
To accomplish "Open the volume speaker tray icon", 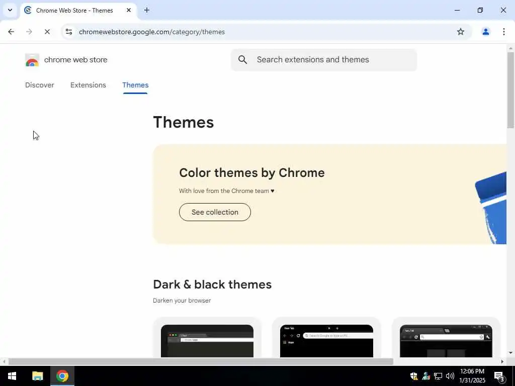I will 450,376.
